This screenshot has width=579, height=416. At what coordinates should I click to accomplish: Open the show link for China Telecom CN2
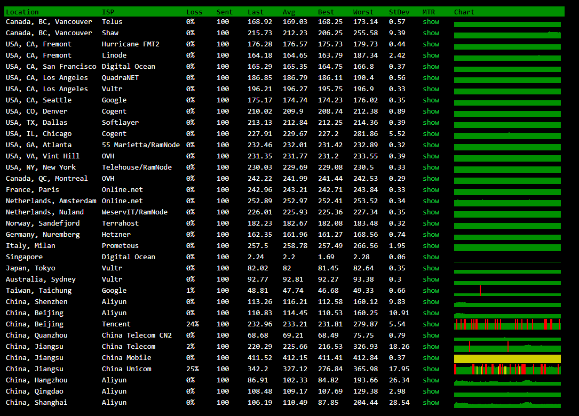tap(431, 335)
